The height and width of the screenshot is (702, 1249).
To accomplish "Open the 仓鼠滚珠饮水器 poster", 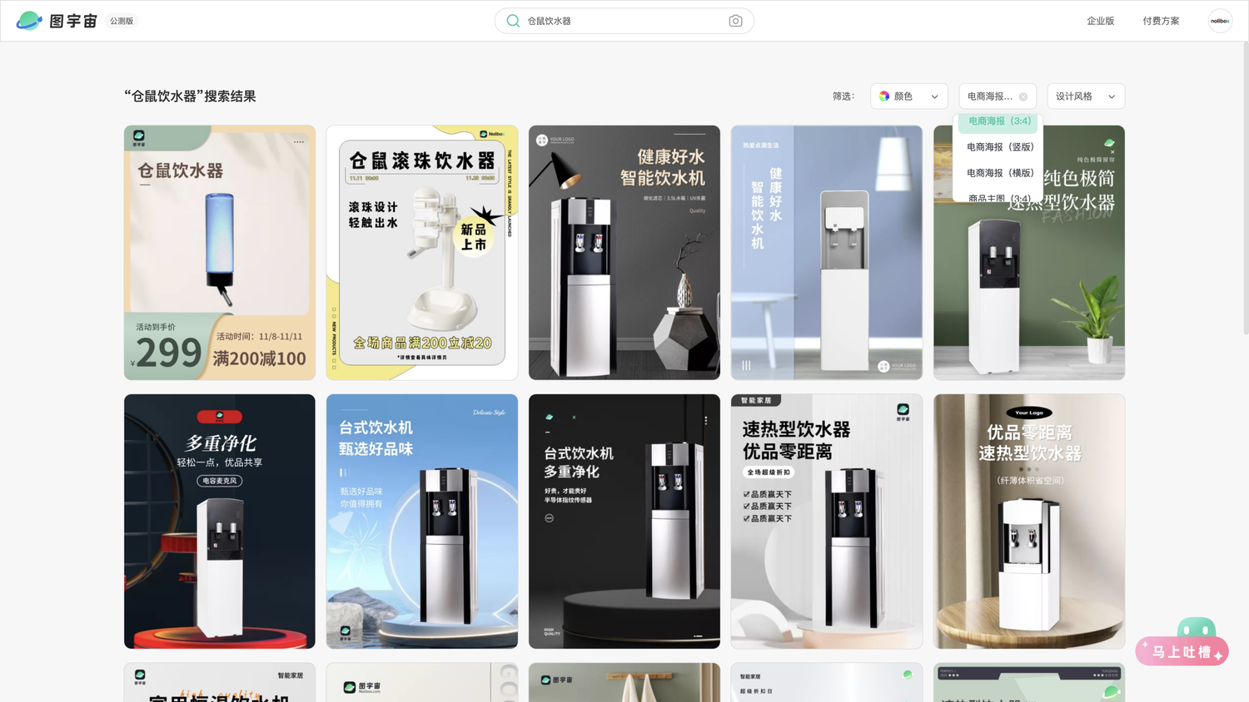I will click(x=422, y=253).
